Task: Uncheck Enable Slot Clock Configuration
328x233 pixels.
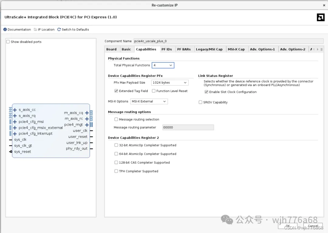Action: tap(206, 92)
